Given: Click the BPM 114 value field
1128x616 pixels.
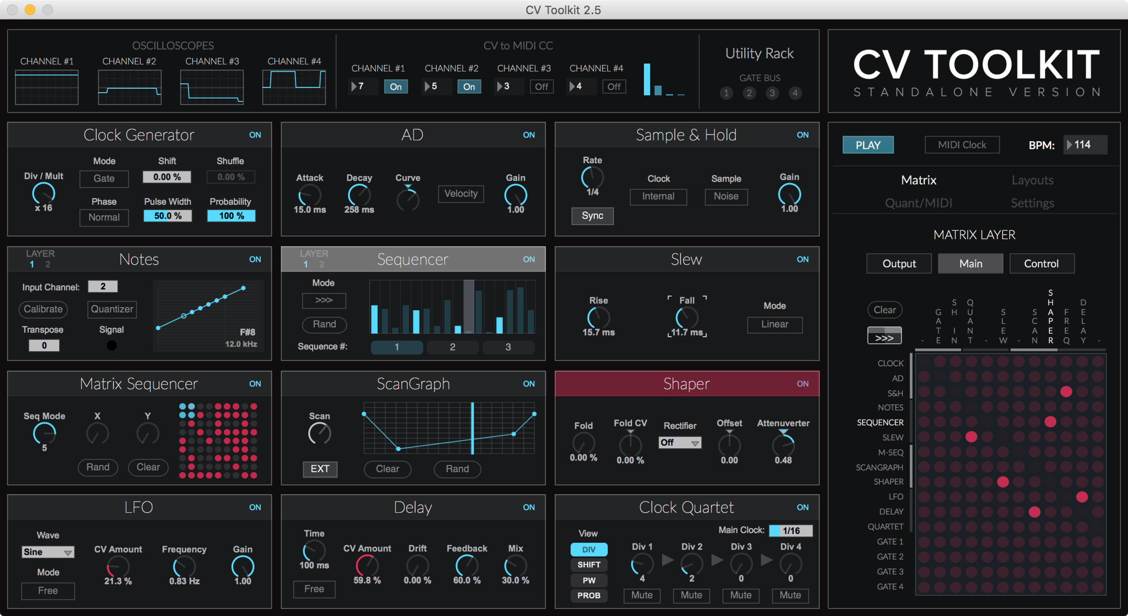Looking at the screenshot, I should [x=1085, y=145].
